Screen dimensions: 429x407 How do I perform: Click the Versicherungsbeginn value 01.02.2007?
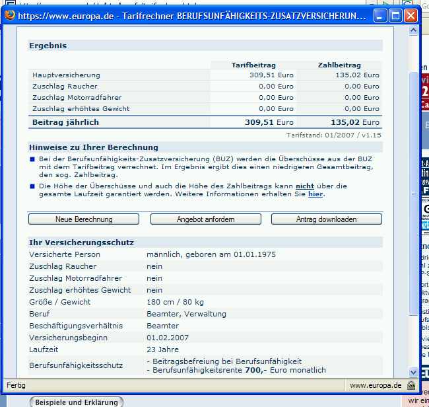168,338
